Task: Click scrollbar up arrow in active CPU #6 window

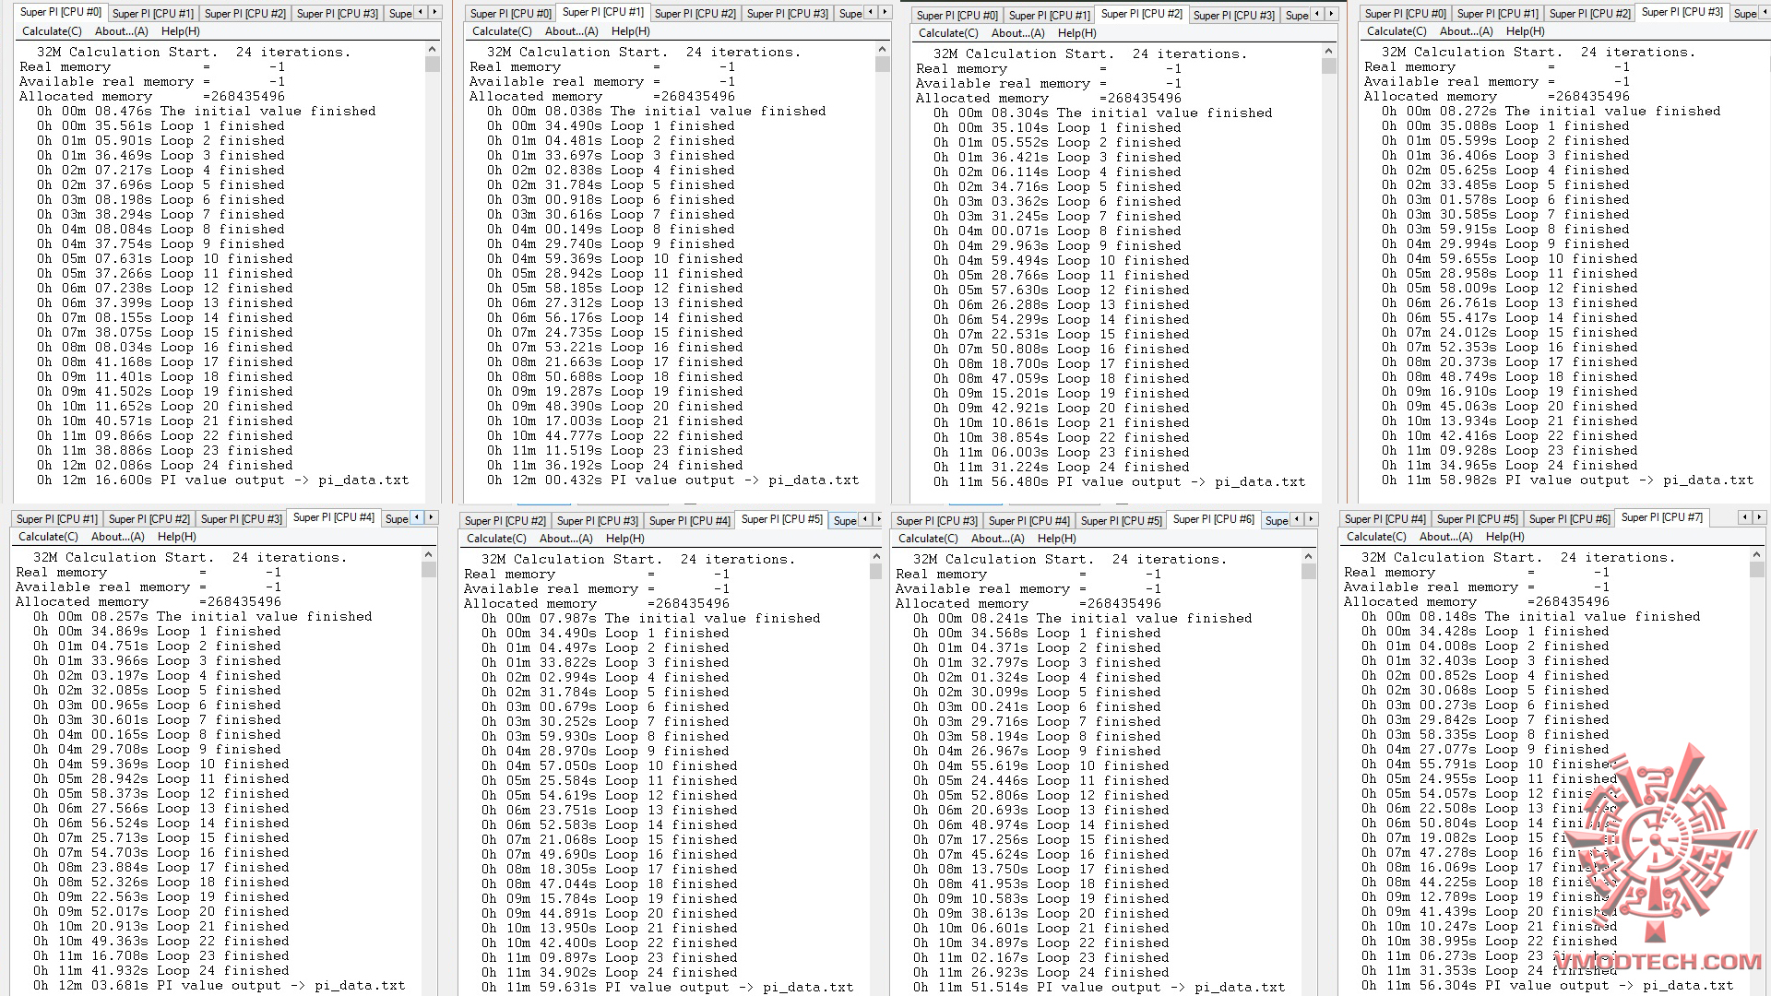Action: (1308, 557)
